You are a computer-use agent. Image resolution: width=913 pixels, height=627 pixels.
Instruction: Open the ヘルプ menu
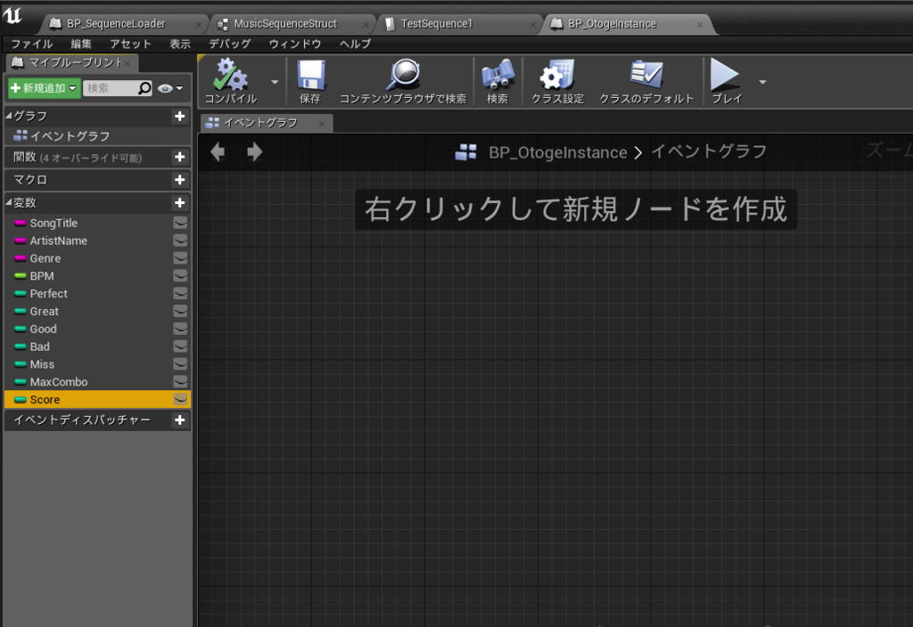click(x=355, y=45)
